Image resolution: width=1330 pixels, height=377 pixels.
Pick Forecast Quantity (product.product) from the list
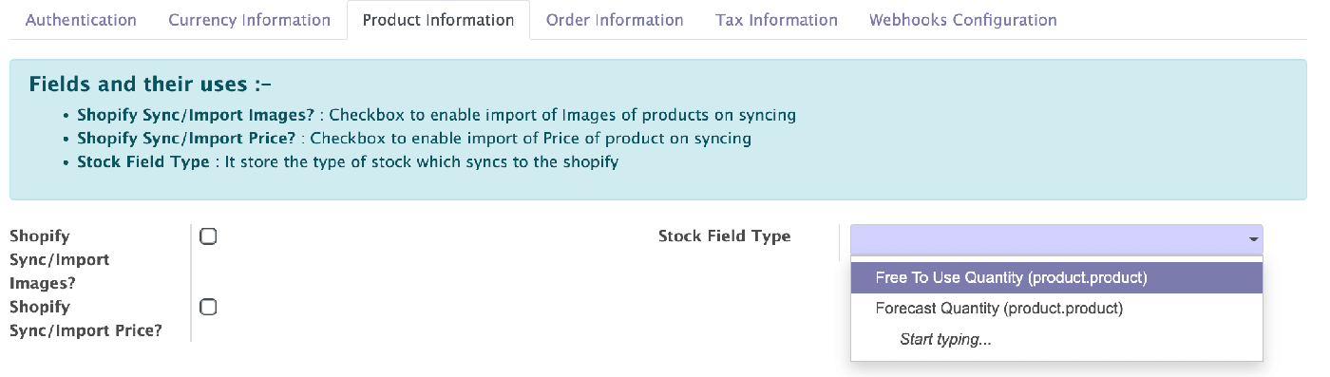[1056, 309]
